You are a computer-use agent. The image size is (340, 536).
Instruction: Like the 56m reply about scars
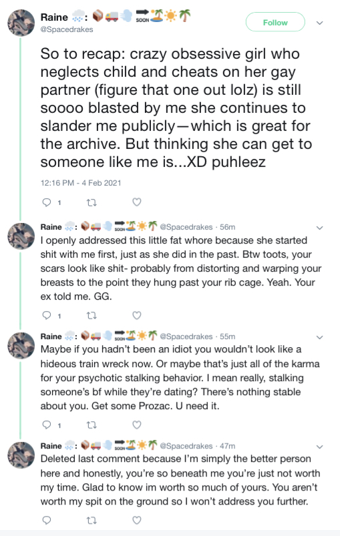137,315
